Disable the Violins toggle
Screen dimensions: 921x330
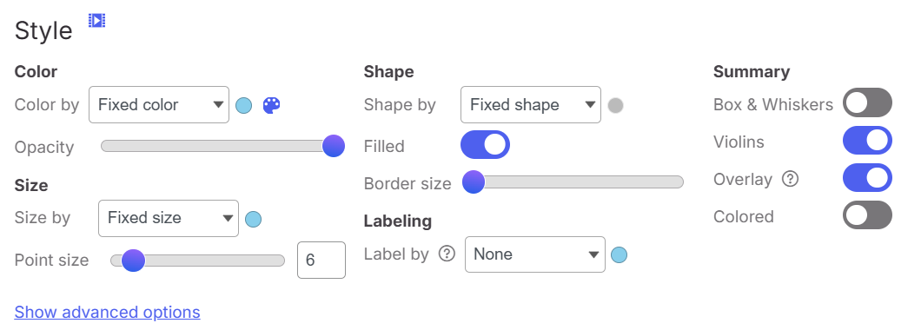(x=867, y=141)
